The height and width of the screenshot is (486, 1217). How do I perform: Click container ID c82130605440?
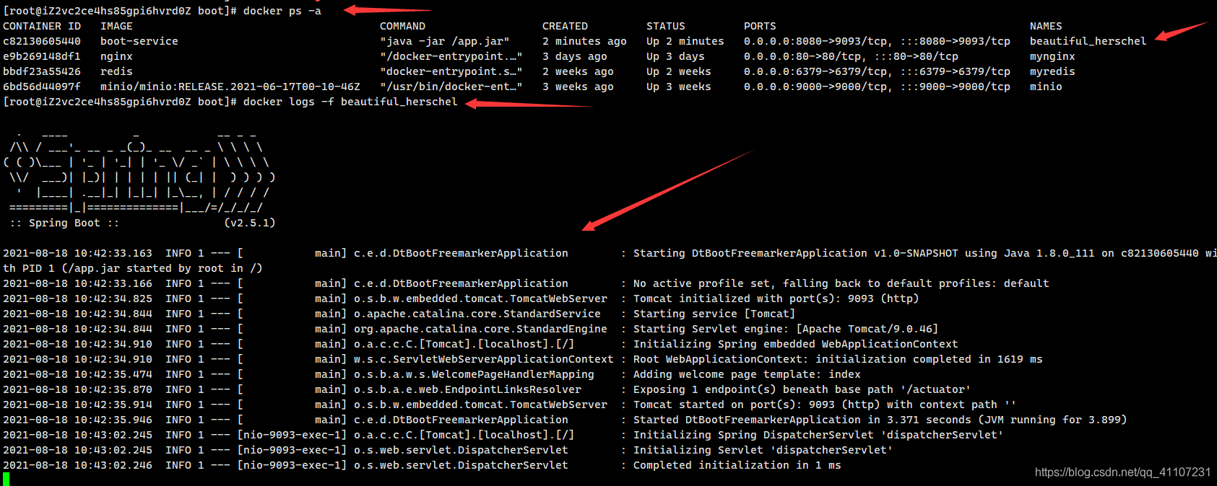pyautogui.click(x=42, y=41)
